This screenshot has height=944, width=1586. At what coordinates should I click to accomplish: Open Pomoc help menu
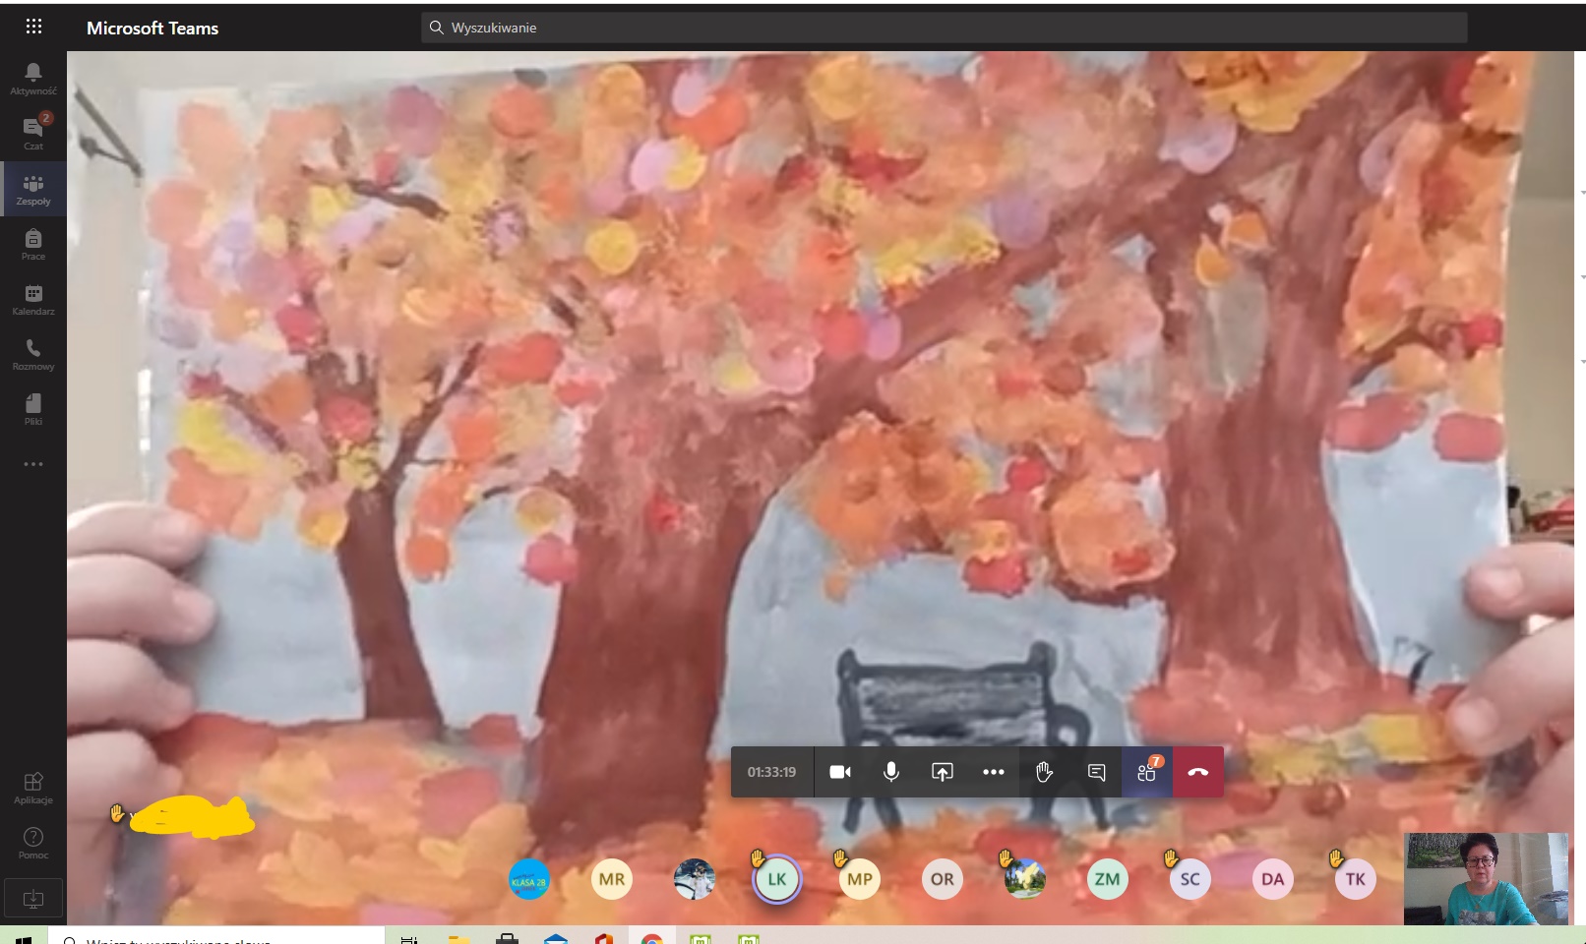33,843
